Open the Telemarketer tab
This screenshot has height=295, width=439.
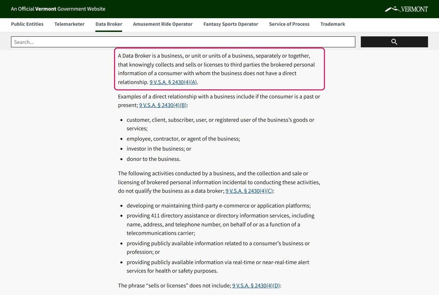tap(69, 24)
